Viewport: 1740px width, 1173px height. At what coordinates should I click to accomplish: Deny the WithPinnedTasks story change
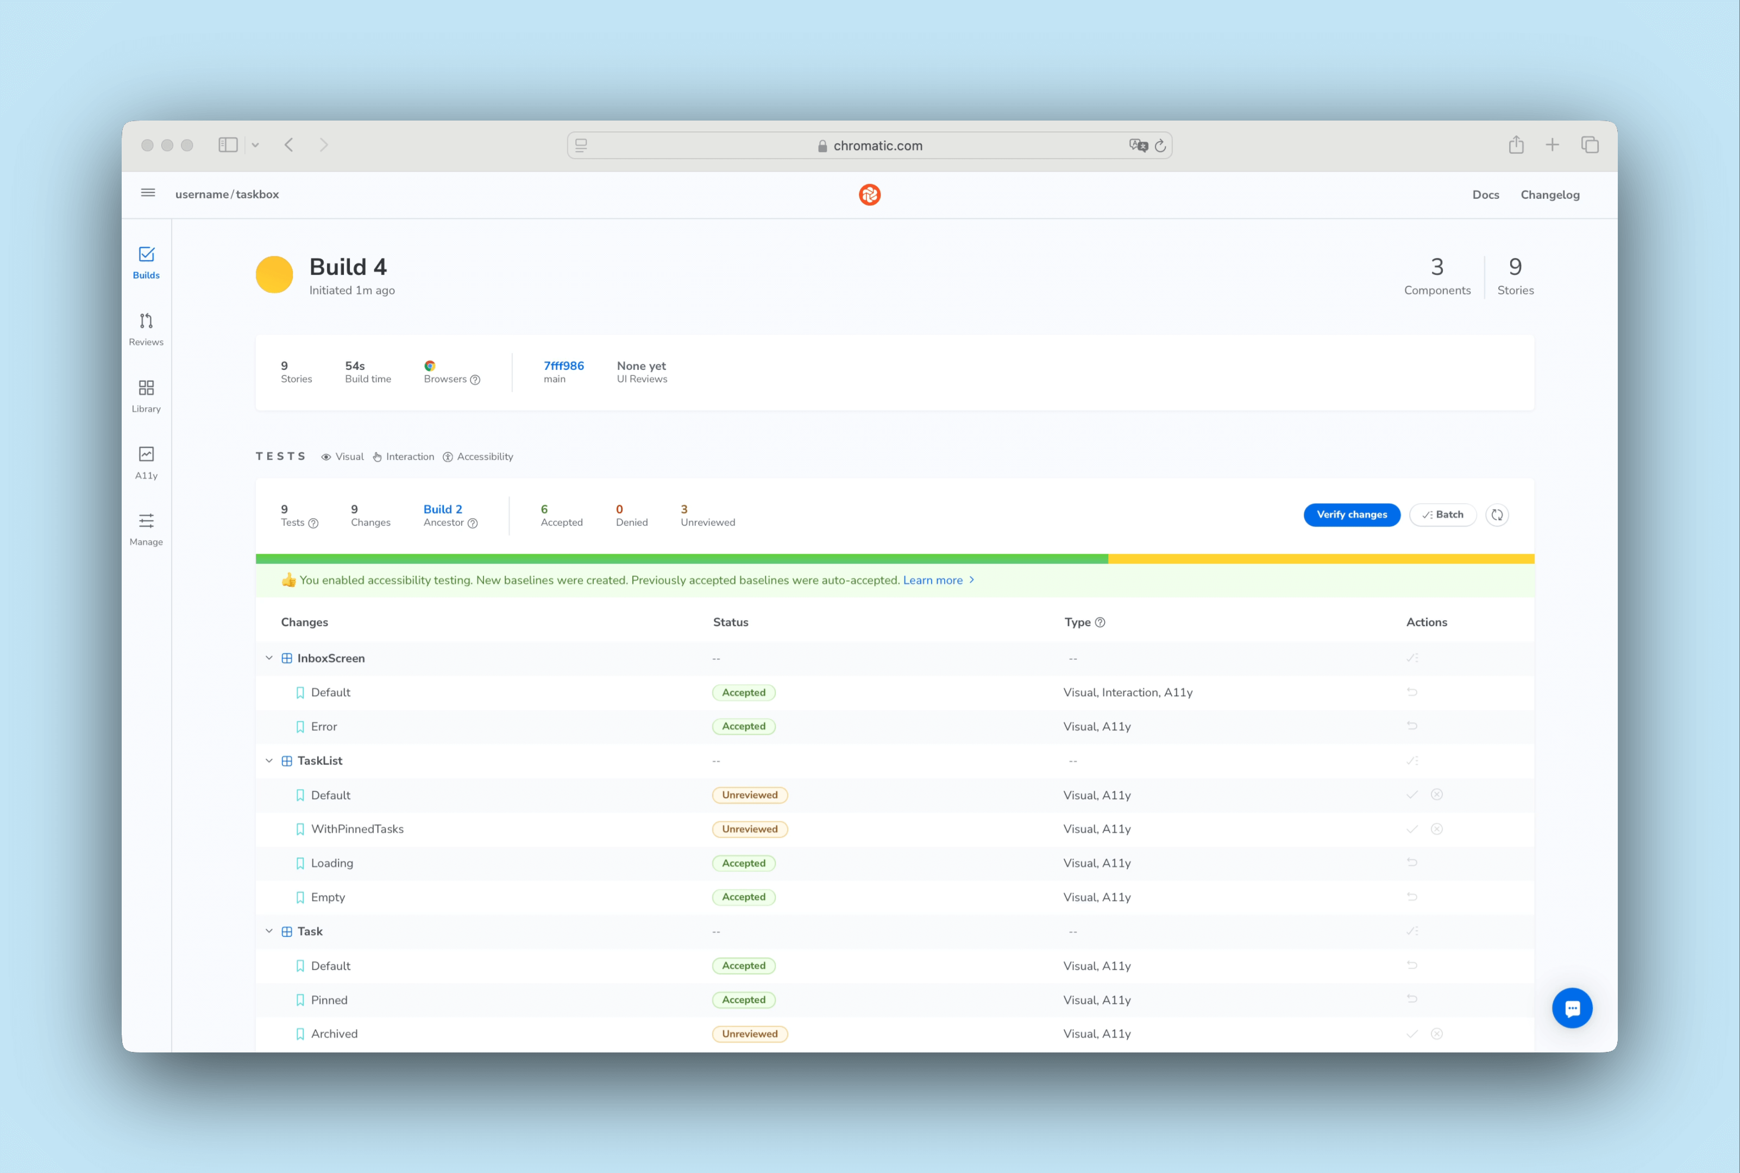pos(1436,829)
